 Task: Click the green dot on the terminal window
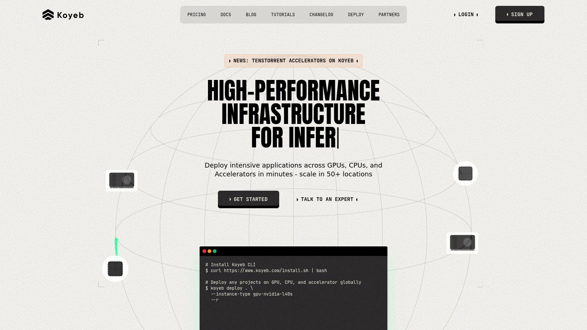(215, 251)
